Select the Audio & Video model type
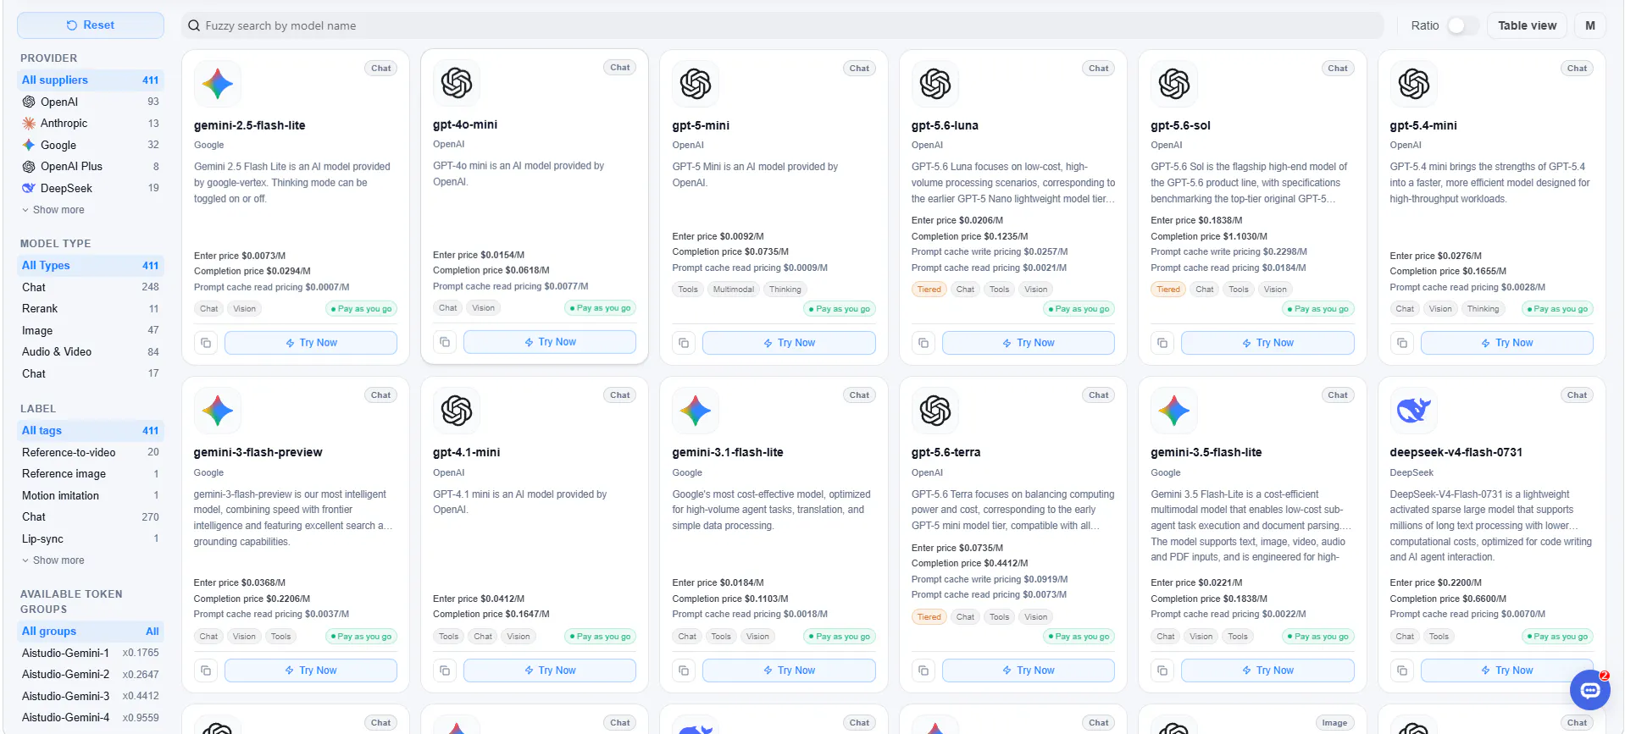The width and height of the screenshot is (1625, 734). point(91,352)
